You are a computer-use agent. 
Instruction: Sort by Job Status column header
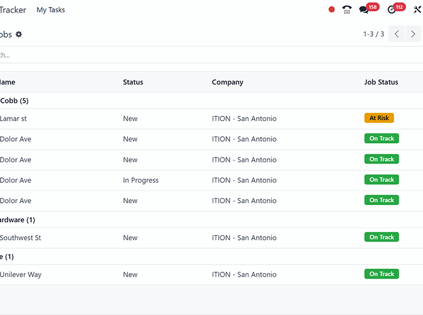tap(381, 82)
